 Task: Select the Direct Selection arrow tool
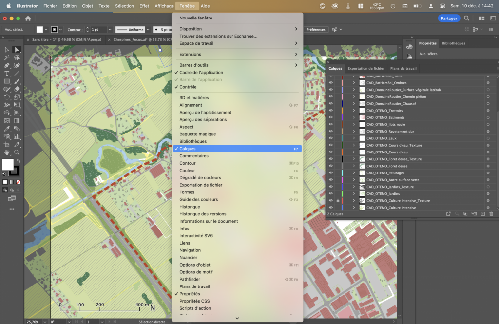click(x=17, y=50)
